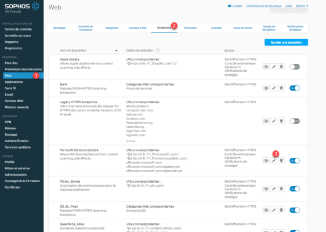
Task: Expand the '6 Plus...' URL list
Action: (x=132, y=141)
